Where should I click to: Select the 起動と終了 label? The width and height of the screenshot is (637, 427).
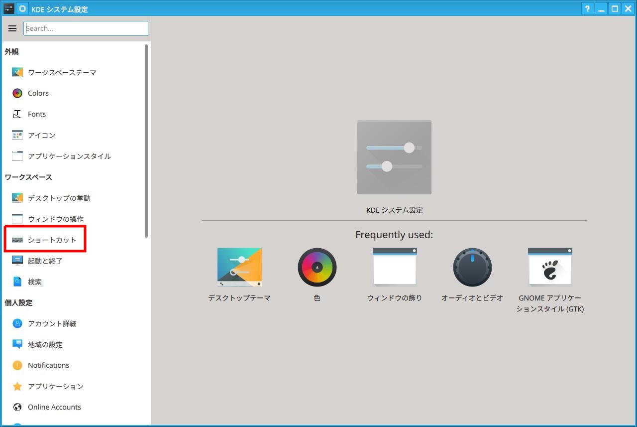coord(45,261)
